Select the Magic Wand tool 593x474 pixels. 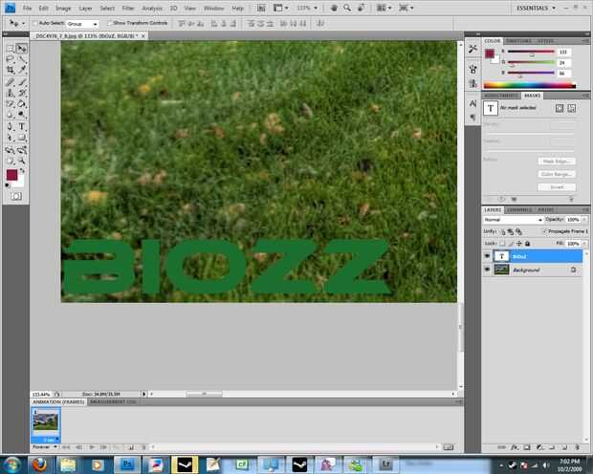pyautogui.click(x=22, y=59)
